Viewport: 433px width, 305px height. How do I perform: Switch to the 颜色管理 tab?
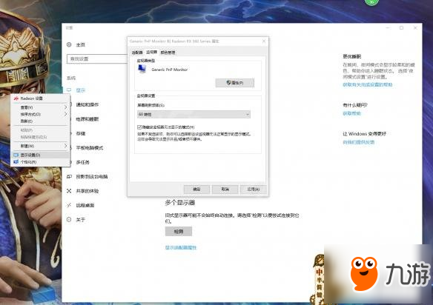point(168,53)
